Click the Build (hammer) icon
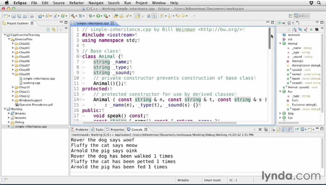Image resolution: width=326 pixels, height=185 pixels. pyautogui.click(x=73, y=16)
